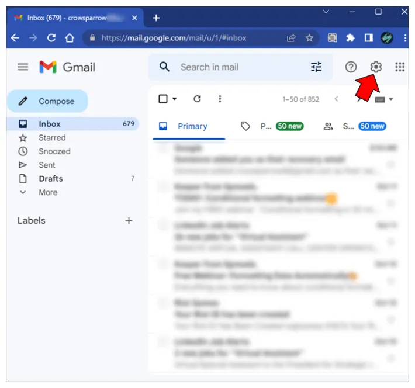Open the Starred folder
This screenshot has height=388, width=415.
(73, 138)
